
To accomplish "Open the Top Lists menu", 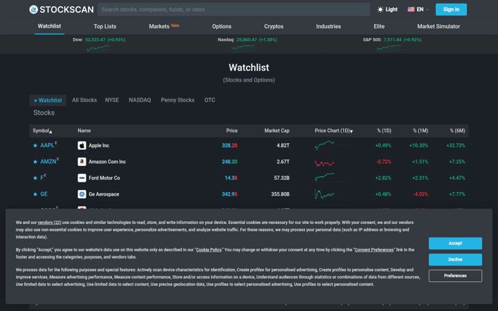I will [x=105, y=27].
